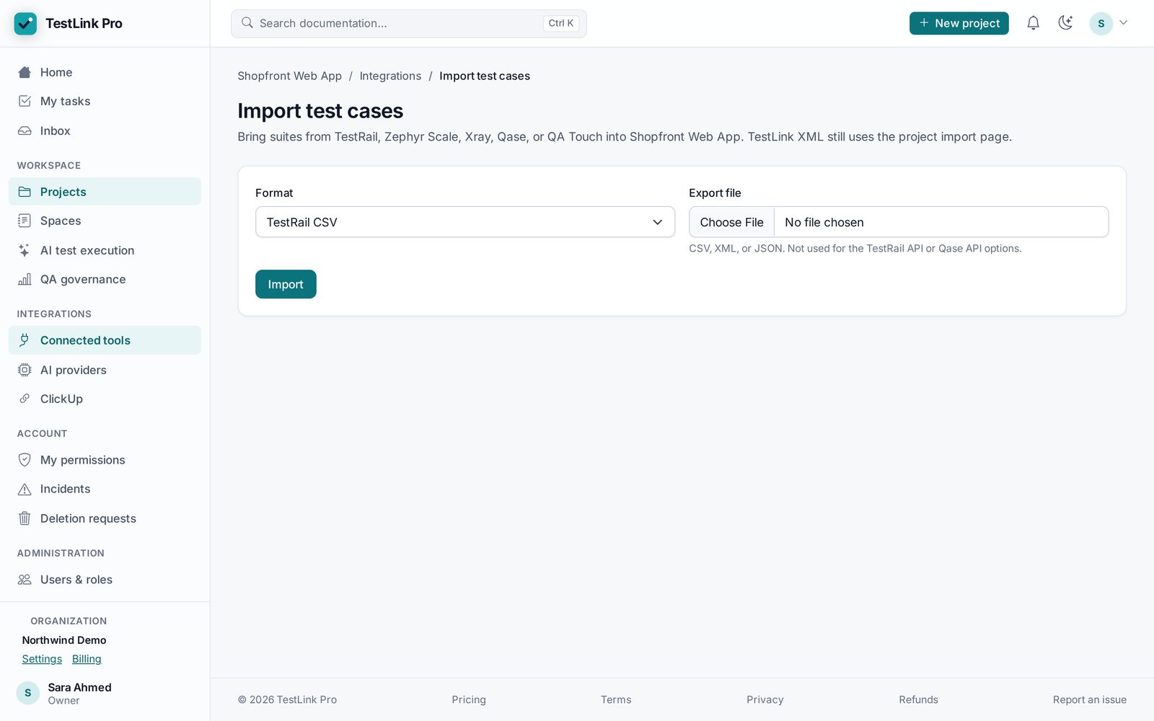Screen dimensions: 1154x721
Task: Click the Spaces icon in sidebar
Action: [x=25, y=221]
